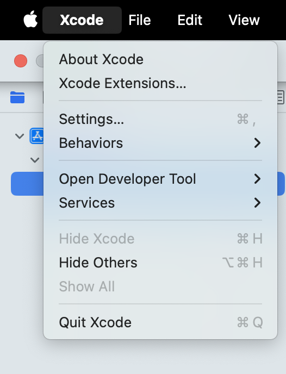Click the inspector list icon at right edge
Viewport: 286px width, 374px height.
(281, 97)
